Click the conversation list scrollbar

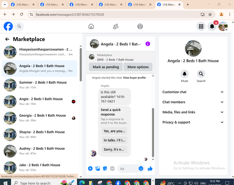click(x=80, y=65)
